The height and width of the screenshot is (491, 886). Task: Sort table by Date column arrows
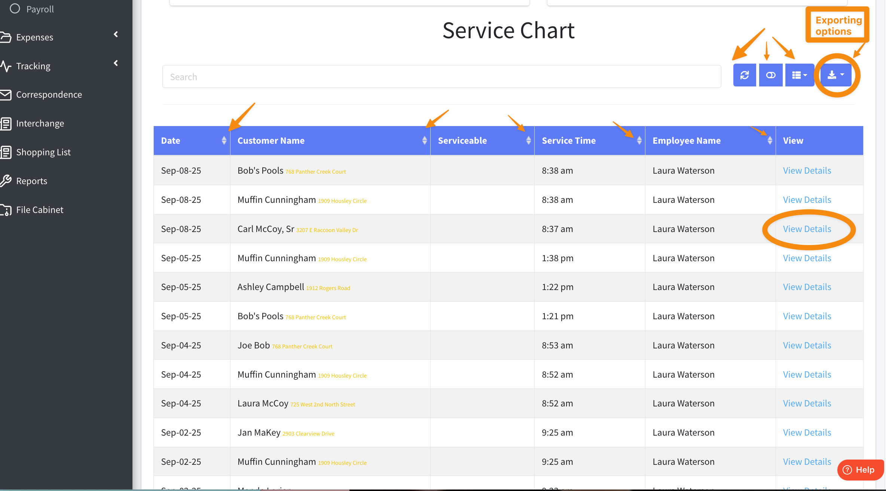pos(224,140)
